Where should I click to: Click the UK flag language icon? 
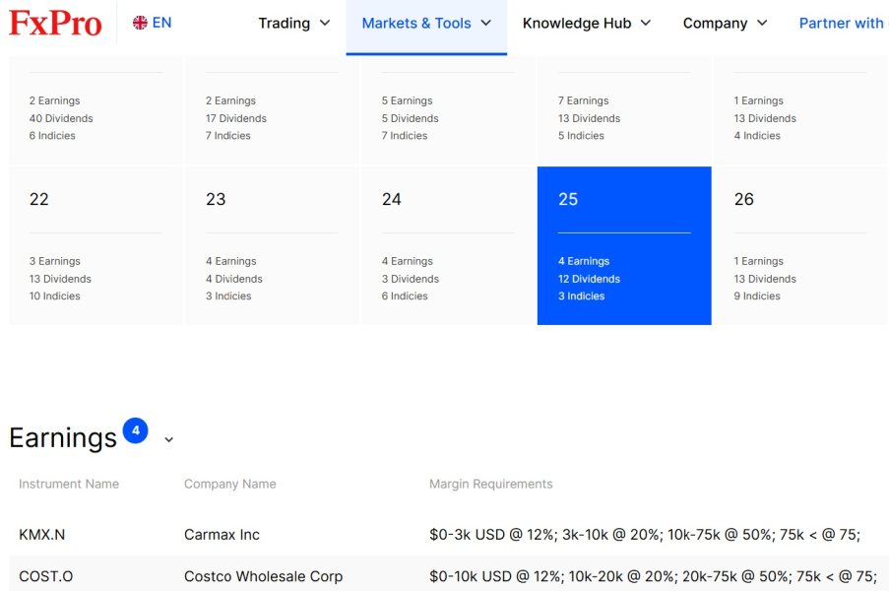coord(140,23)
